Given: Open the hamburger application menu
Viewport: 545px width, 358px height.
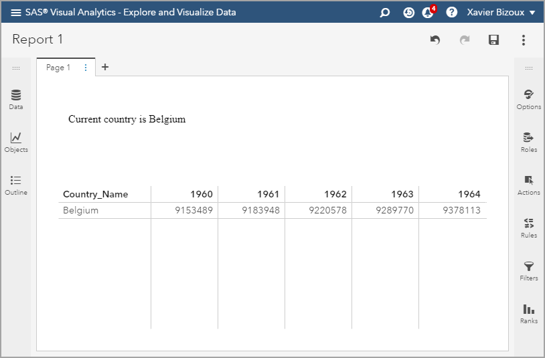Looking at the screenshot, I should pyautogui.click(x=16, y=12).
